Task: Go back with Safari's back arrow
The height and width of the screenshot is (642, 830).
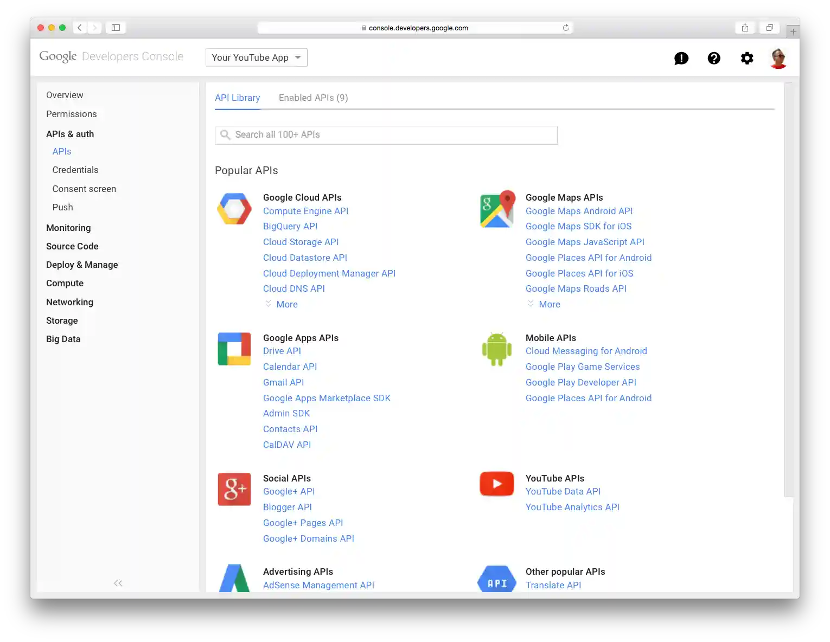Action: pyautogui.click(x=80, y=28)
